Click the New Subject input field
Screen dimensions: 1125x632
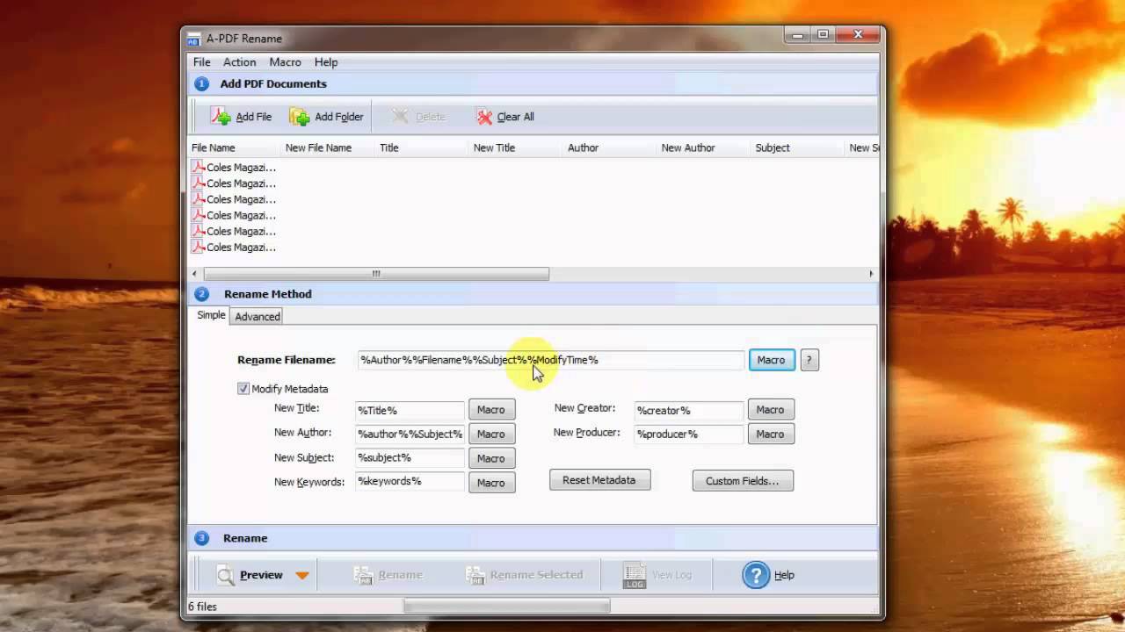[x=410, y=457]
